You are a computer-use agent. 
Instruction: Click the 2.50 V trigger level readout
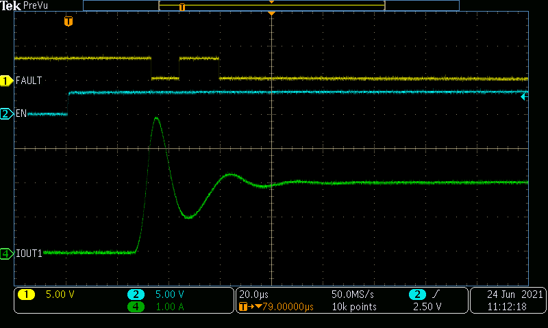(427, 307)
